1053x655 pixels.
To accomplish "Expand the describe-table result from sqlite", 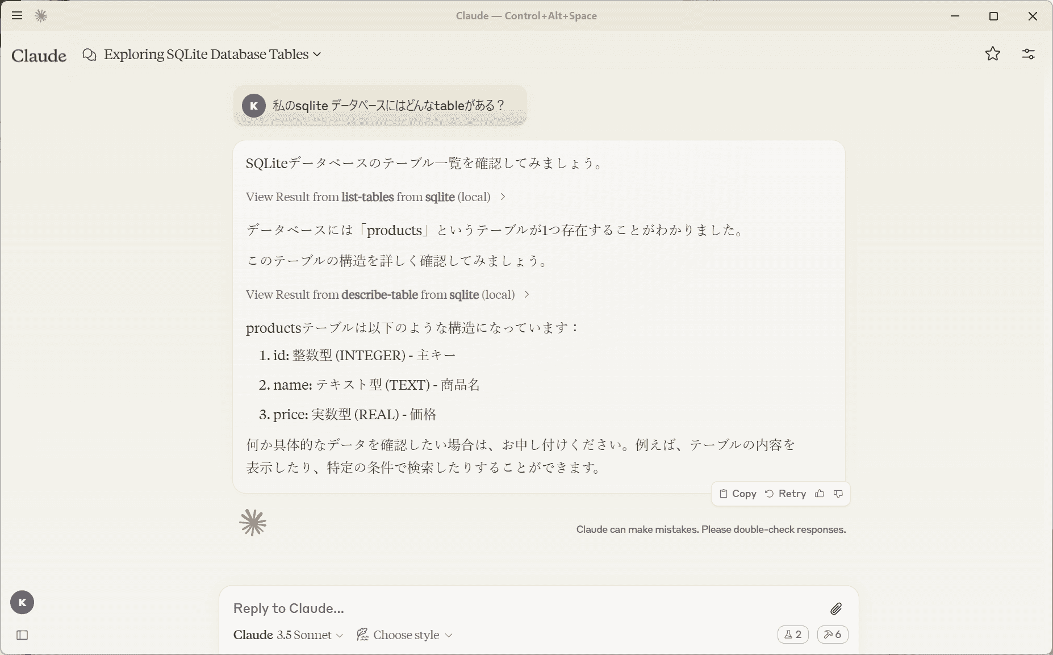I will tap(388, 295).
